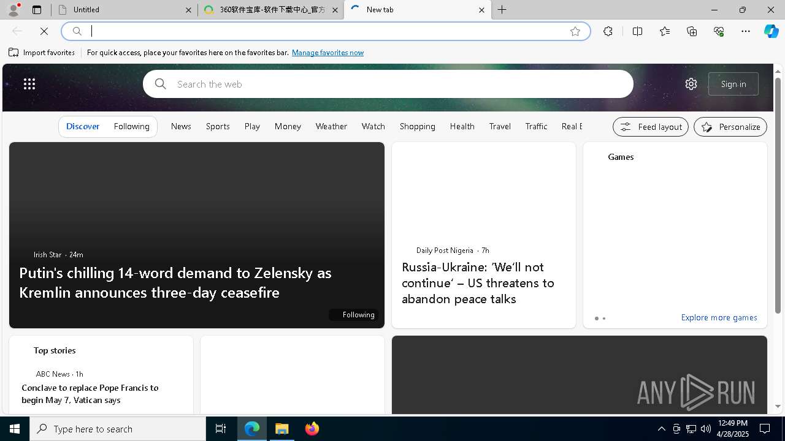Open the Copilot sidebar icon
Viewport: 785px width, 441px height.
tap(771, 31)
